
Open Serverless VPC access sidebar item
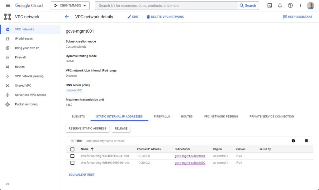click(x=30, y=95)
